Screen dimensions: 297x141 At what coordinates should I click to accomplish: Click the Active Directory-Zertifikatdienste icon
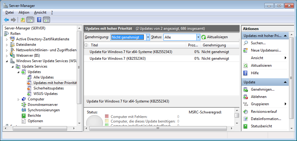click(12, 39)
